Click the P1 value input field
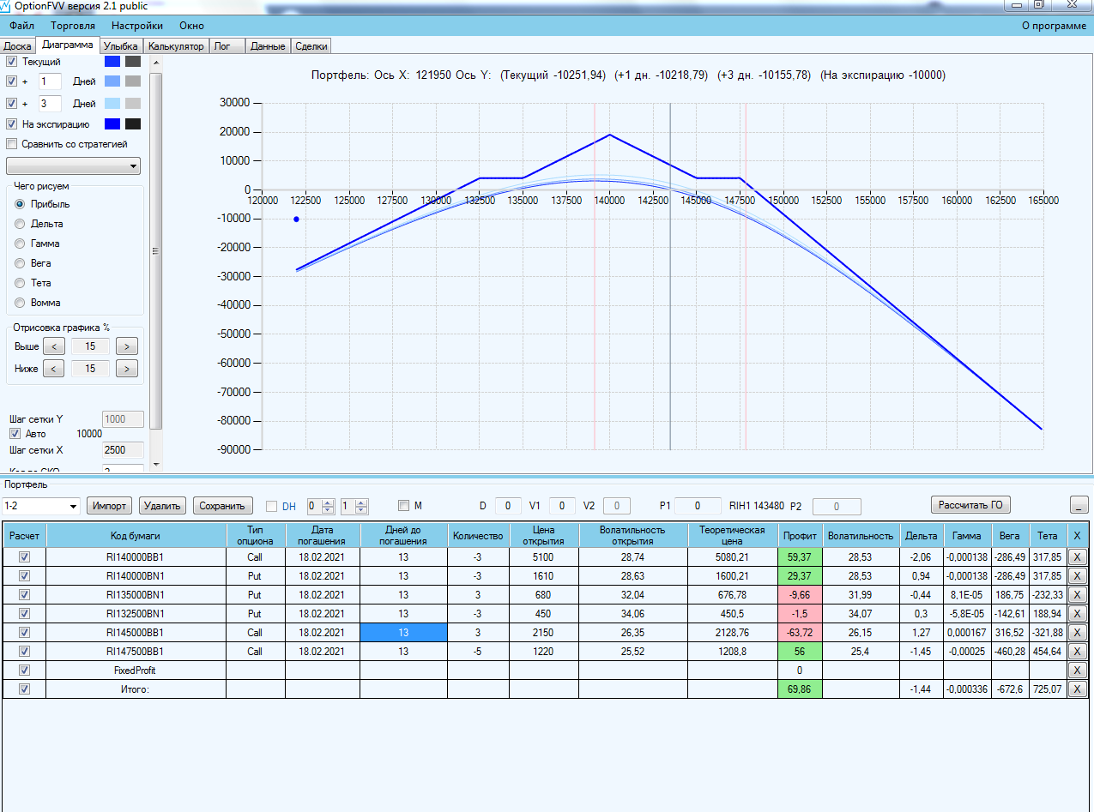This screenshot has width=1094, height=812. point(696,505)
